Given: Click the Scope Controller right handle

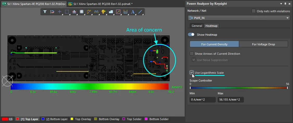Looking at the screenshot, I should point(287,88).
